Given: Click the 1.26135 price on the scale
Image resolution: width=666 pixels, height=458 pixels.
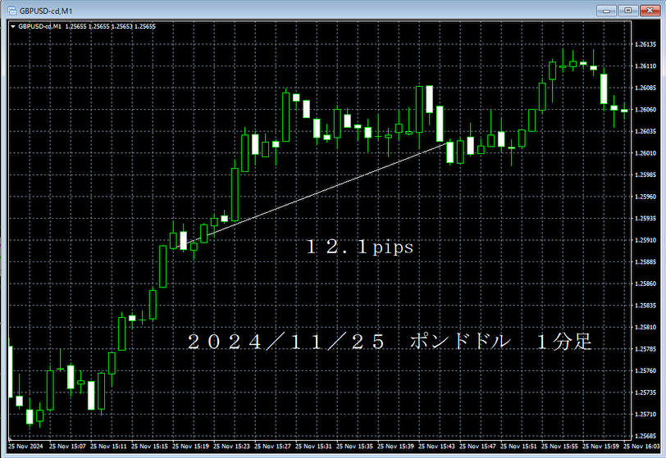Looking at the screenshot, I should tap(645, 45).
